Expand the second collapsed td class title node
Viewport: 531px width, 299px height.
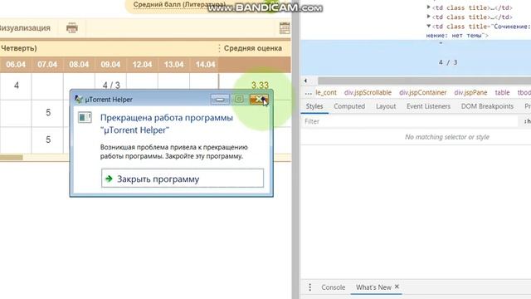(428, 17)
